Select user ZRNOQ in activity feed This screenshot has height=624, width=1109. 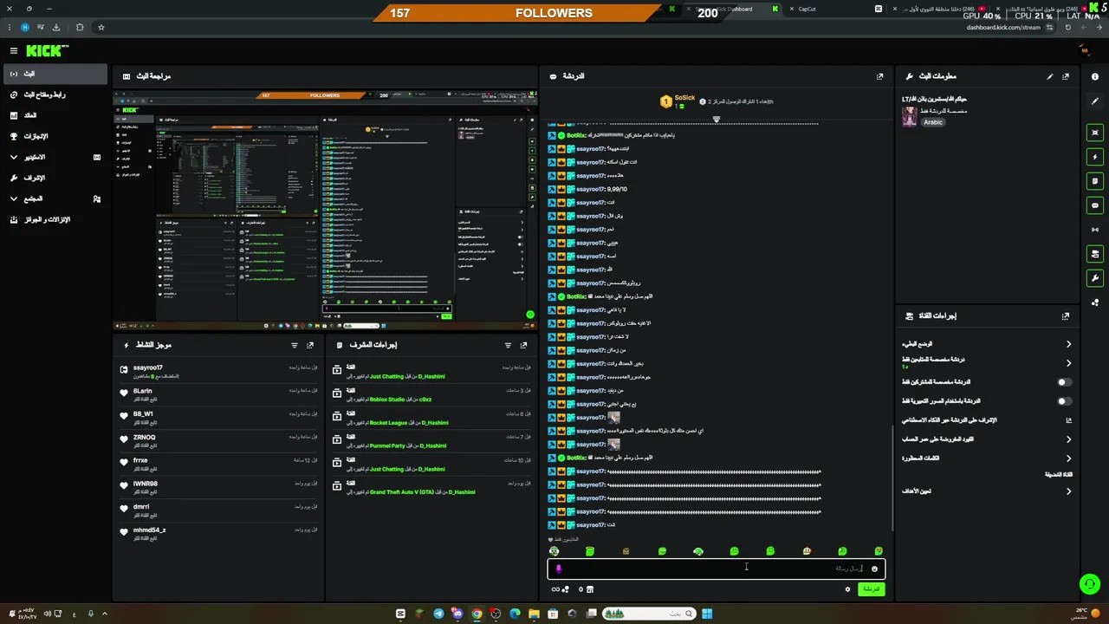click(144, 438)
